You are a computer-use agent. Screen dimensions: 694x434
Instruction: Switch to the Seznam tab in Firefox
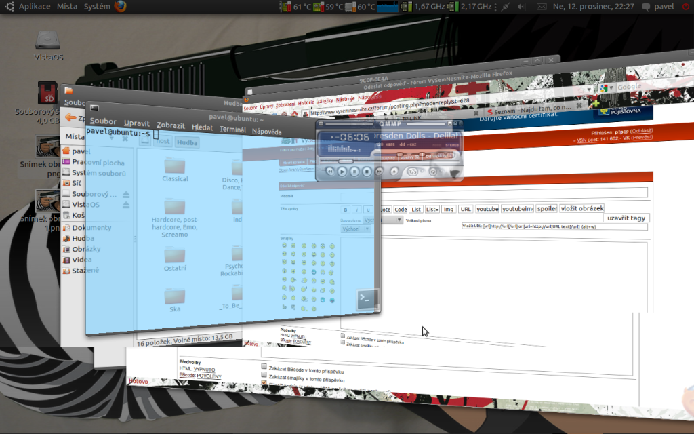[533, 108]
